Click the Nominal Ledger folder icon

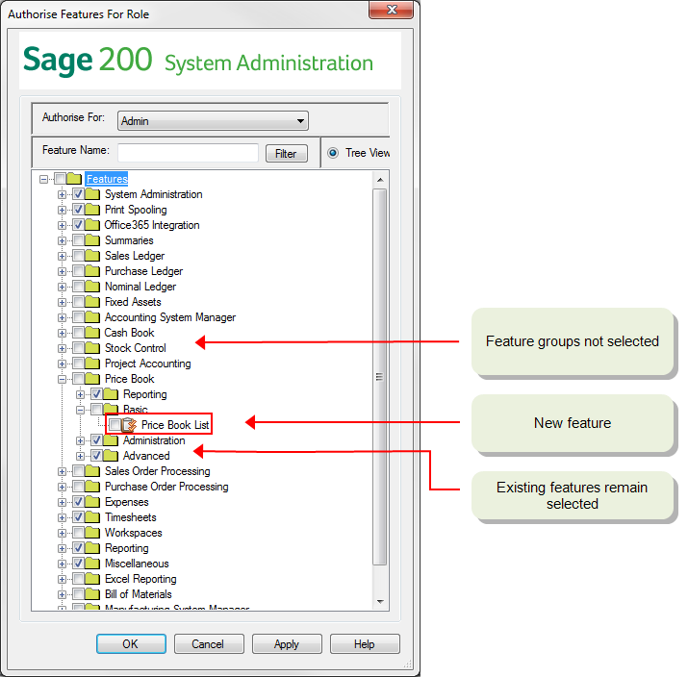point(92,287)
